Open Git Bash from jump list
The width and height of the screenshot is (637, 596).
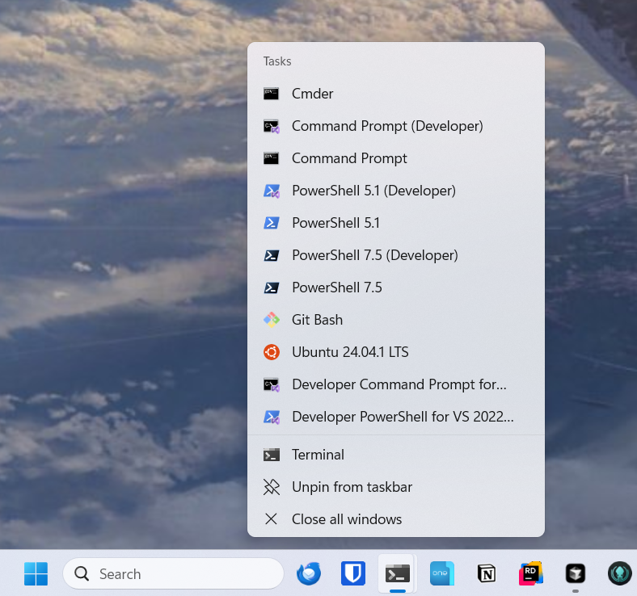point(395,320)
